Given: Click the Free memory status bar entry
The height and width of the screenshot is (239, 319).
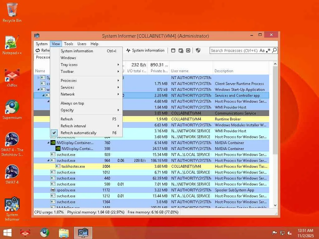Looking at the screenshot, I should (x=153, y=212).
